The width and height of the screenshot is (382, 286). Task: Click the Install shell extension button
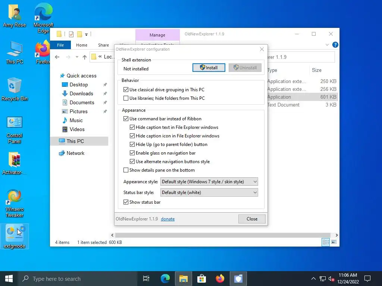[x=209, y=68]
